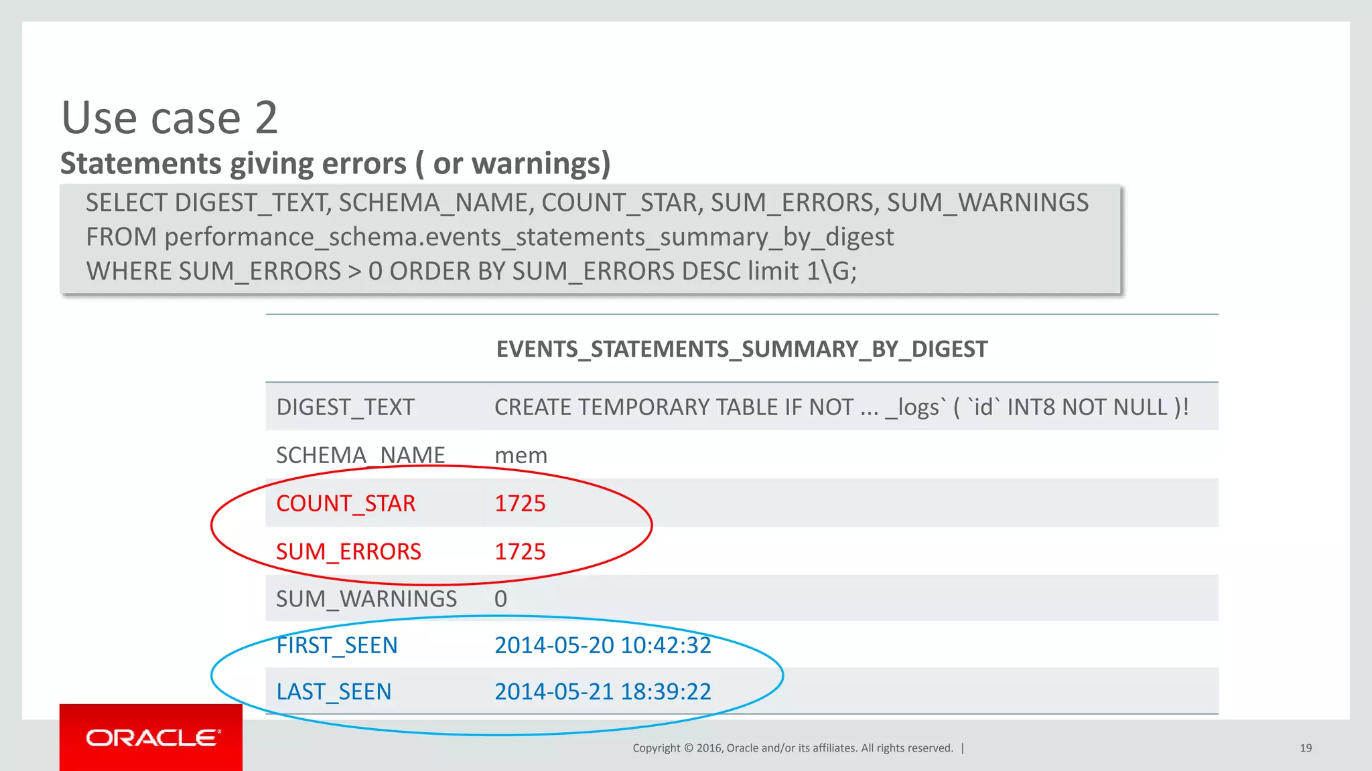The width and height of the screenshot is (1372, 771).
Task: Click the slide number 19
Action: coord(1306,748)
